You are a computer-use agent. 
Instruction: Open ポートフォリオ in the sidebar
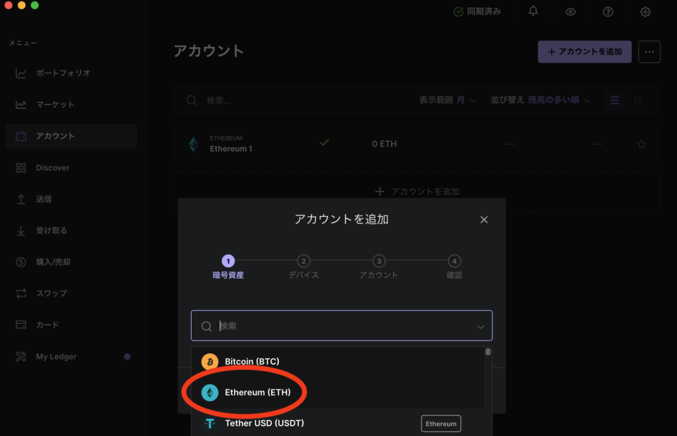(71, 73)
